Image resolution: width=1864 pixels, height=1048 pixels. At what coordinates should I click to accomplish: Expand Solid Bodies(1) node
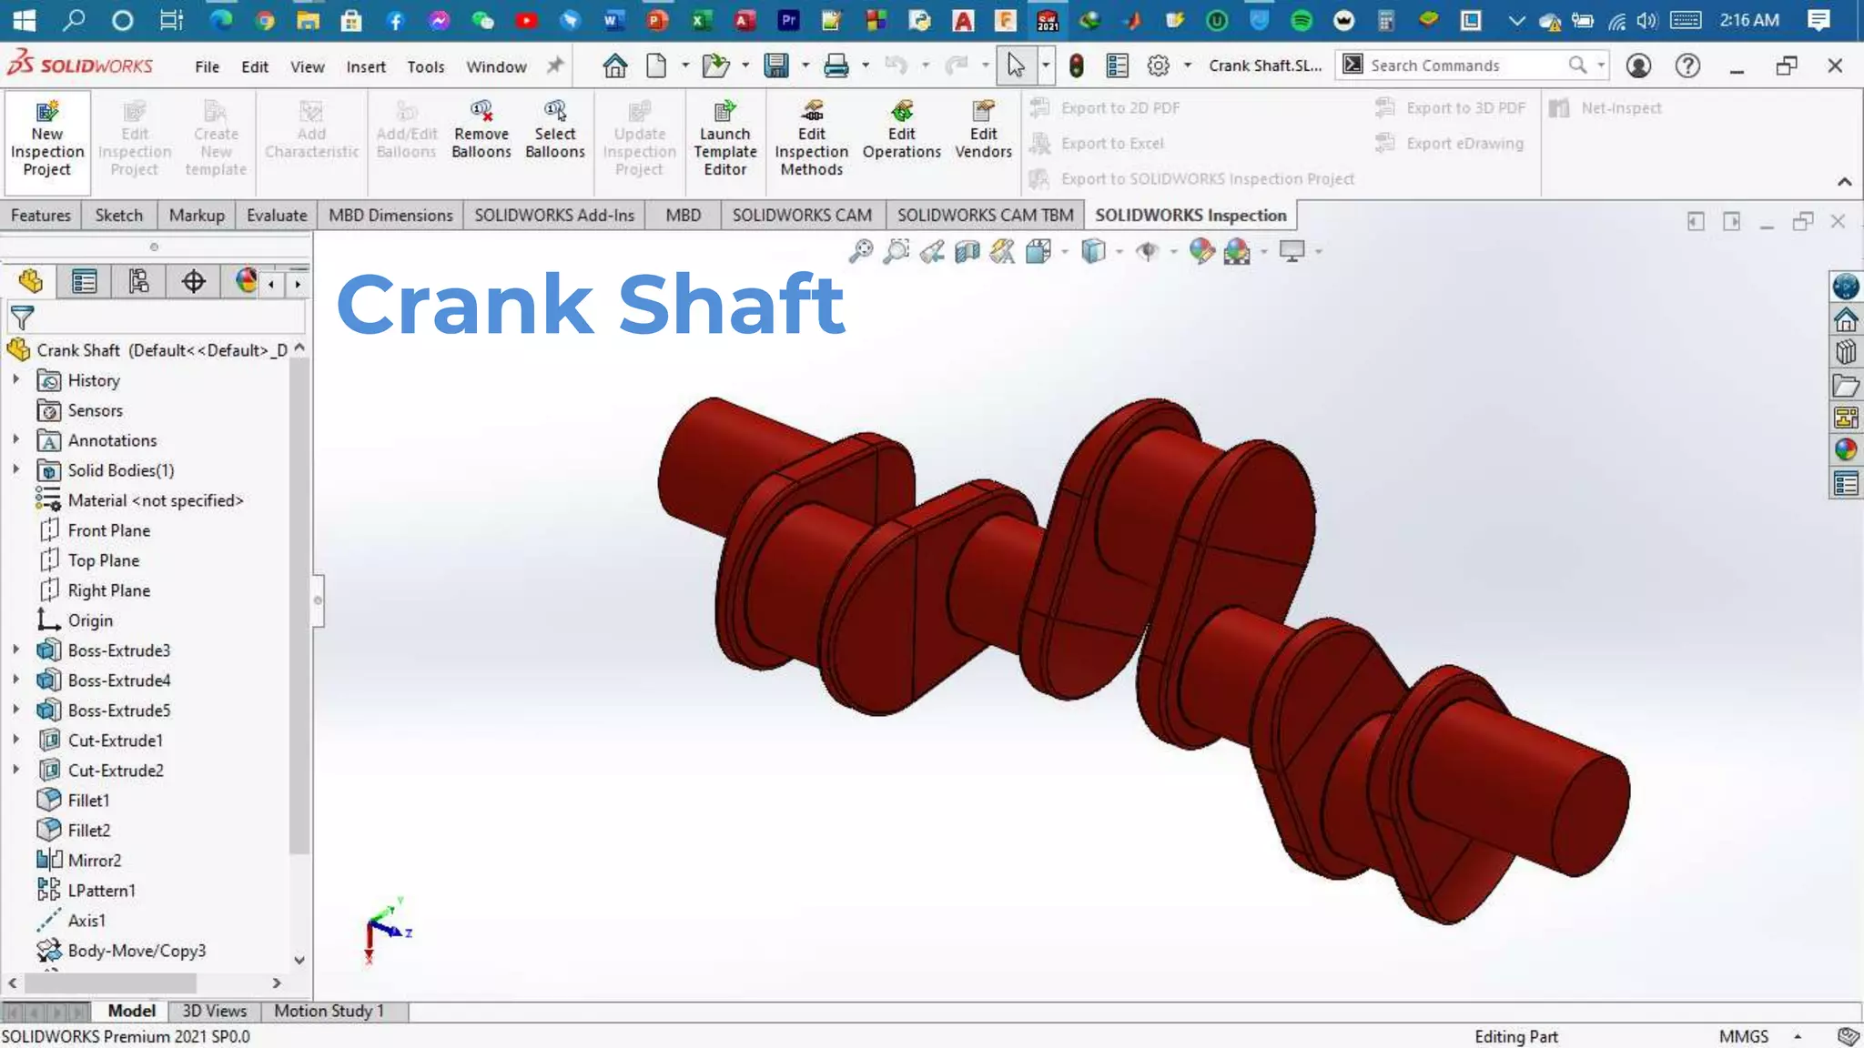[x=15, y=469]
